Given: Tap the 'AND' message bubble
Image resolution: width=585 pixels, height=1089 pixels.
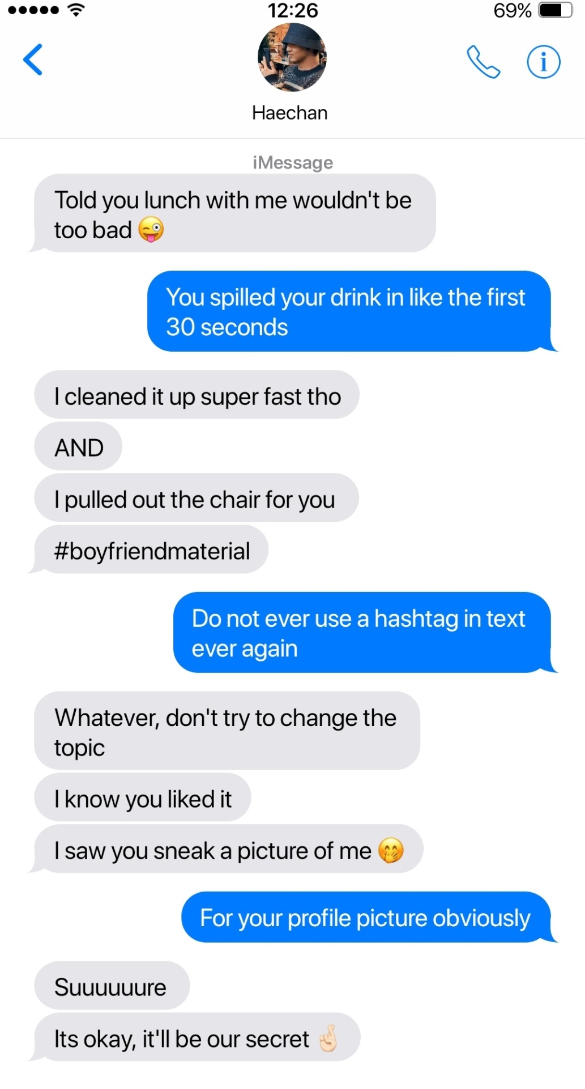Looking at the screenshot, I should (78, 446).
